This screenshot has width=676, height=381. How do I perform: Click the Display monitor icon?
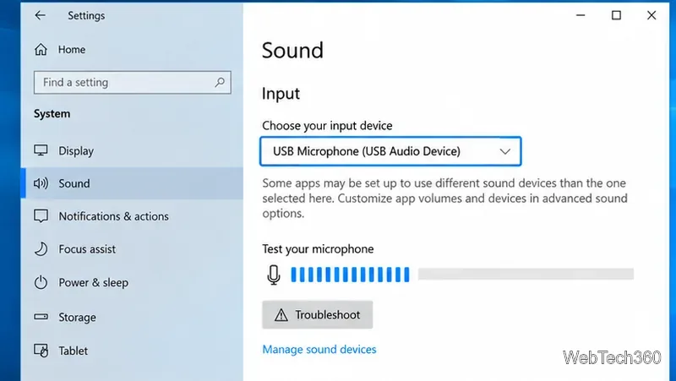(x=41, y=150)
